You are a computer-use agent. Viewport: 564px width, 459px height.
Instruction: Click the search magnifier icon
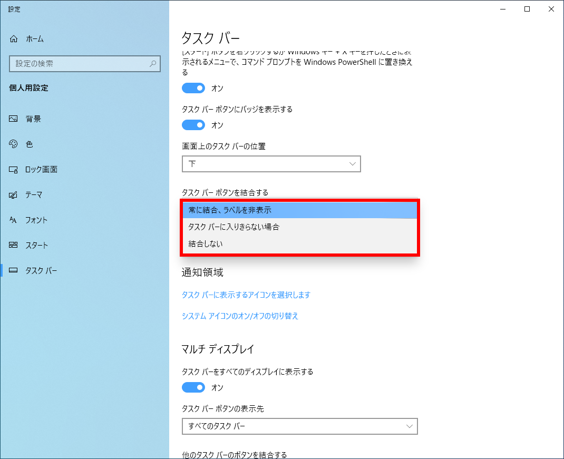pyautogui.click(x=153, y=64)
